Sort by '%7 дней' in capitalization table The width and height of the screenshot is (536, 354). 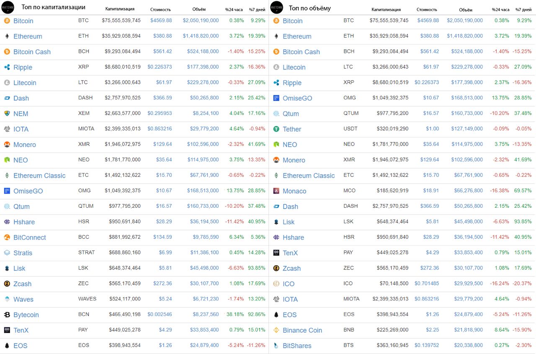257,9
